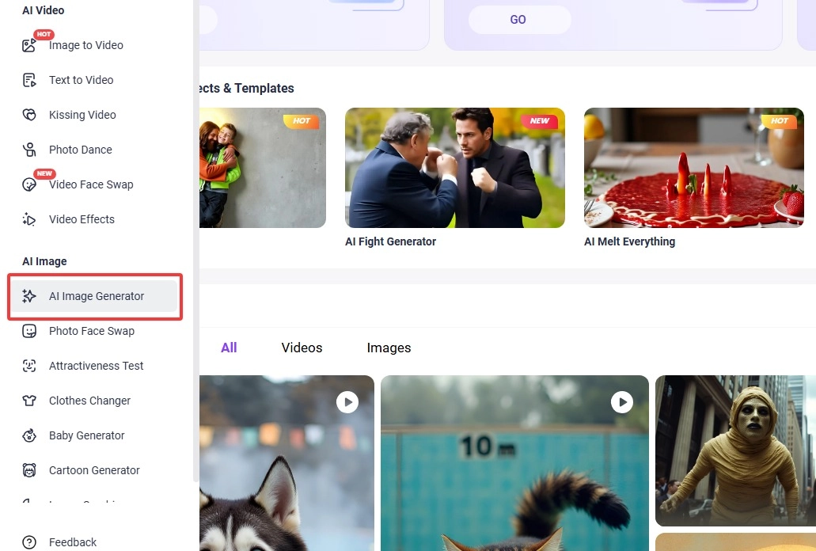Open the AI Melt Everything template thumbnail
This screenshot has width=816, height=551.
coord(693,168)
